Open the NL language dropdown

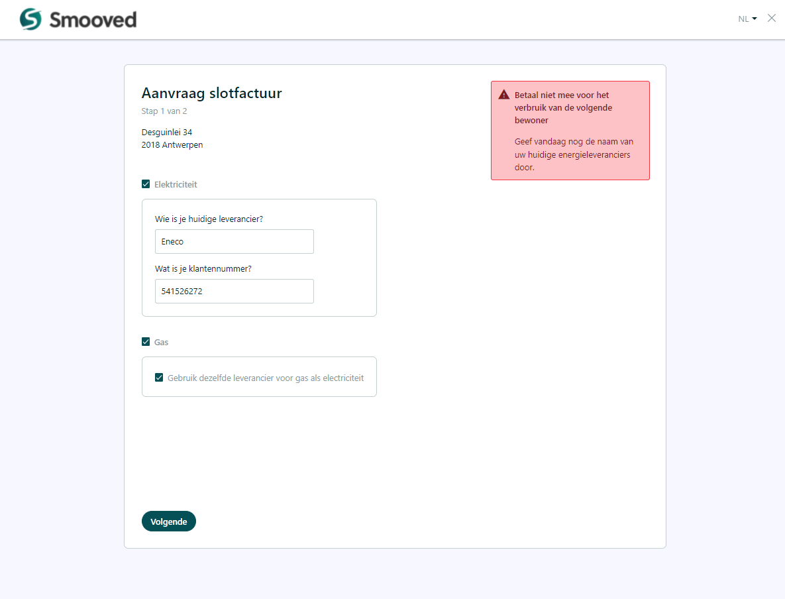[x=747, y=19]
